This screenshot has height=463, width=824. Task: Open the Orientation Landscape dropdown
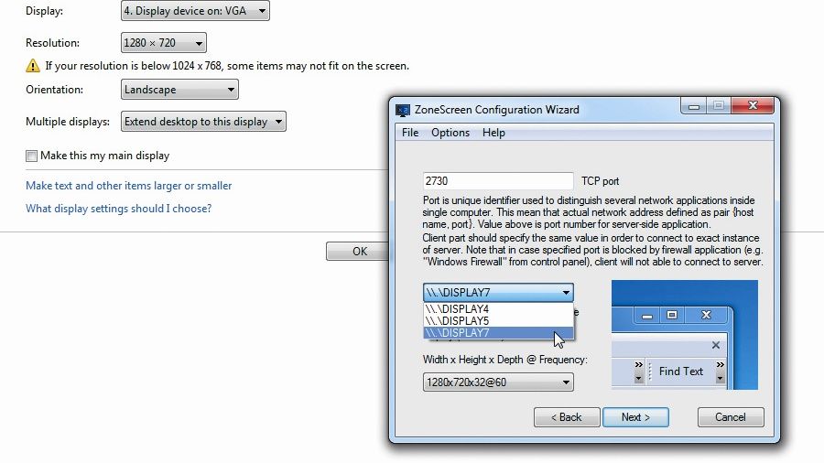click(x=179, y=90)
